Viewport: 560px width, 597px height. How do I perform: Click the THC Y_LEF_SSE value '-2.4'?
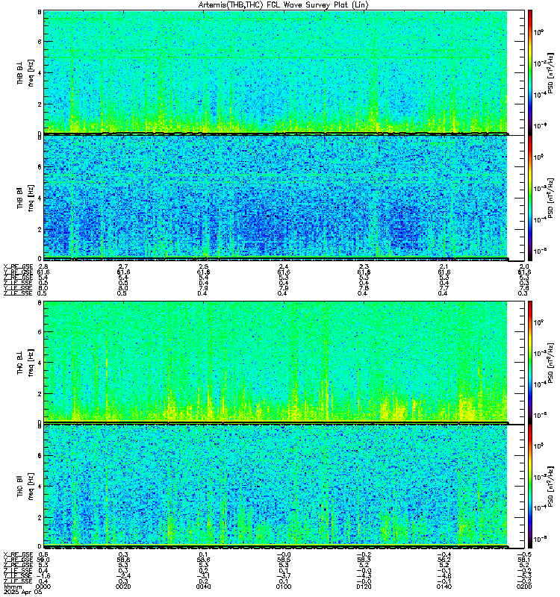coord(123,576)
